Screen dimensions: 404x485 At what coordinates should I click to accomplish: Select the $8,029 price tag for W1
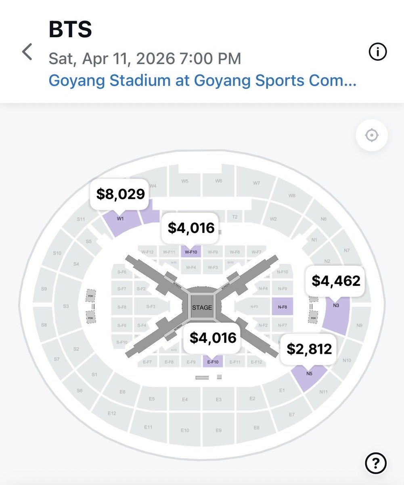click(120, 194)
